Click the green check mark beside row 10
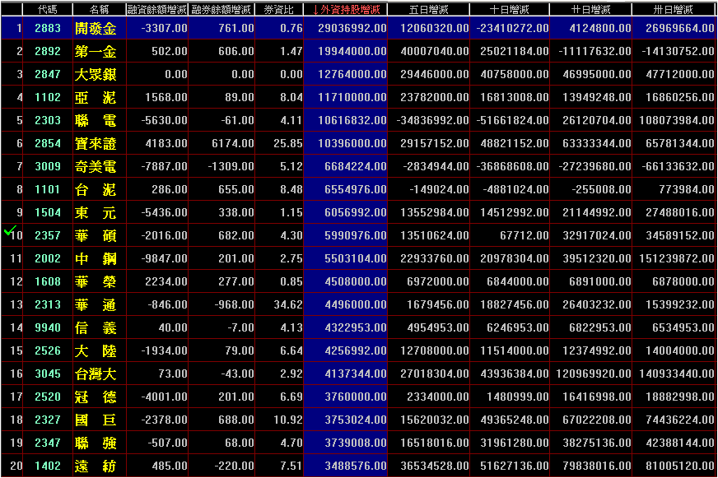Screen dimensions: 718x478 click(10, 230)
